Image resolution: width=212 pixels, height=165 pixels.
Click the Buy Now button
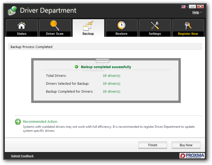pyautogui.click(x=186, y=145)
